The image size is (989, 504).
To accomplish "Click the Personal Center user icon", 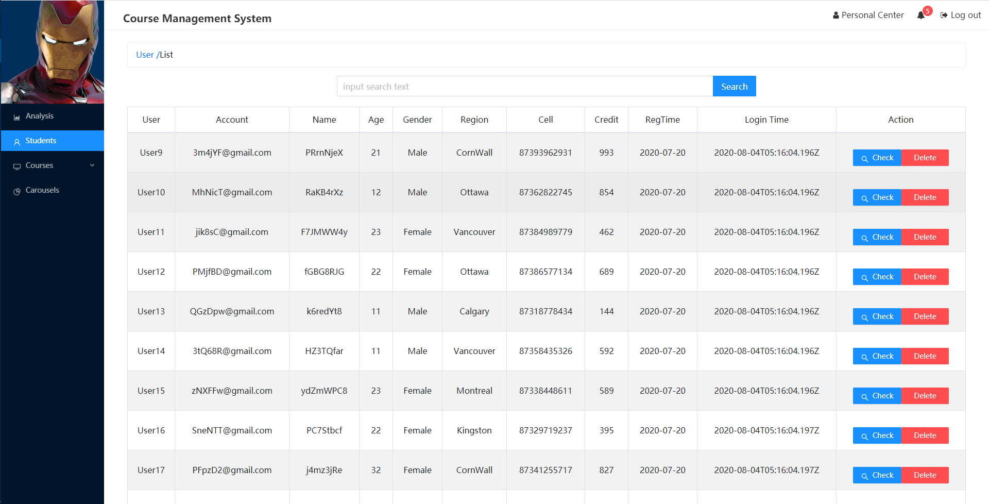I will pos(836,15).
